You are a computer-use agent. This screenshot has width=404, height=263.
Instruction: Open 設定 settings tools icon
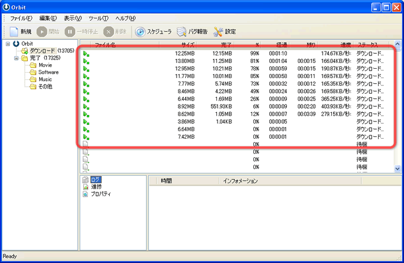click(x=218, y=32)
